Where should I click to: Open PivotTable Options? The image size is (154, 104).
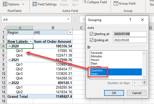click(x=11, y=4)
